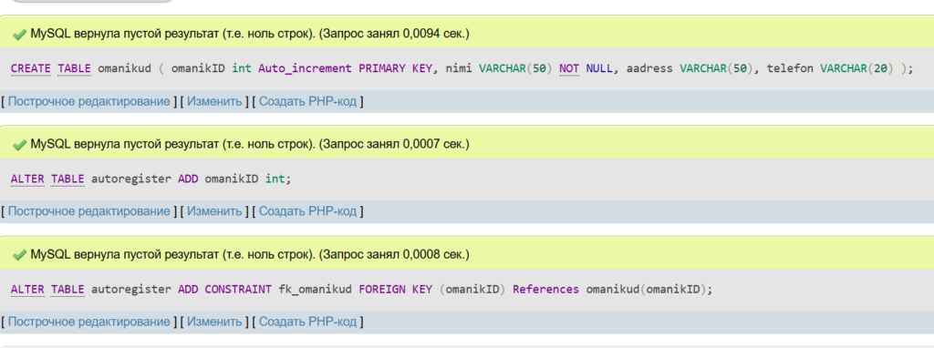Click TABLE keyword in the ADD omanikID int query
This screenshot has width=934, height=348.
(67, 179)
